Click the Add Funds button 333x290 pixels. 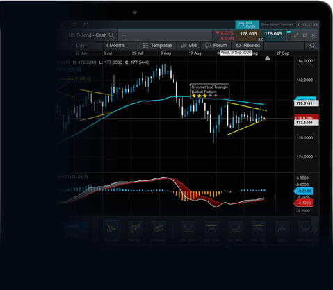(x=247, y=24)
